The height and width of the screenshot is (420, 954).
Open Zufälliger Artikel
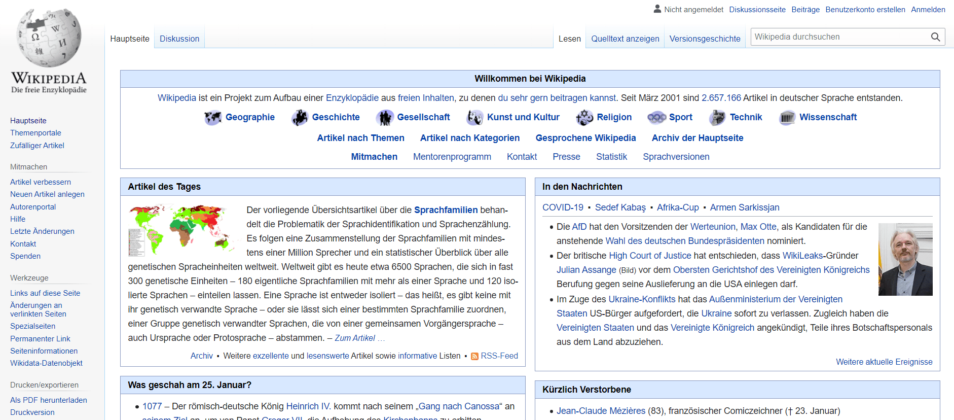pos(37,146)
